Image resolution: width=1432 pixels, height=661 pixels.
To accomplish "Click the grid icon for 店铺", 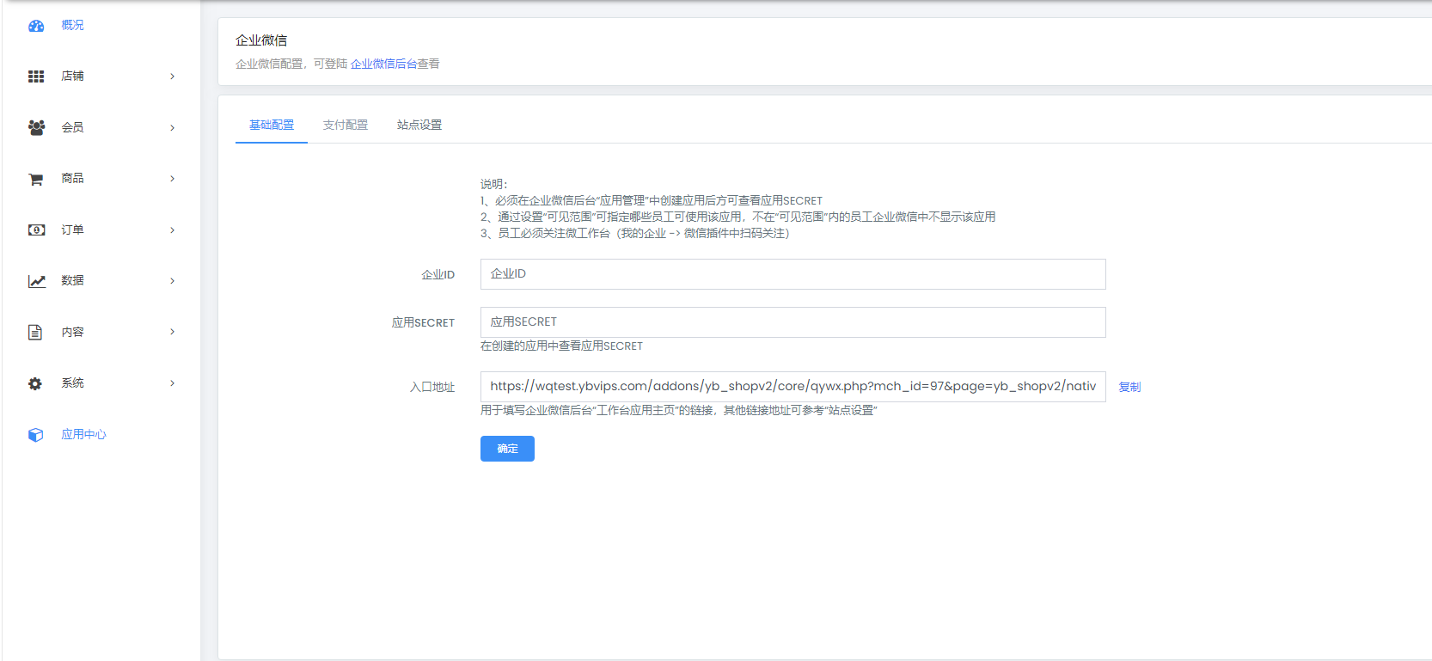I will pyautogui.click(x=36, y=77).
